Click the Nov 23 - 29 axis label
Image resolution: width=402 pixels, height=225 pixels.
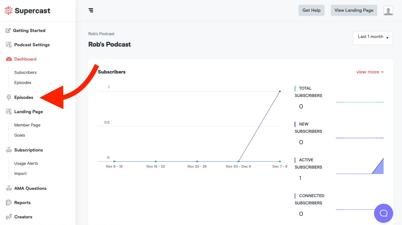pyautogui.click(x=197, y=166)
